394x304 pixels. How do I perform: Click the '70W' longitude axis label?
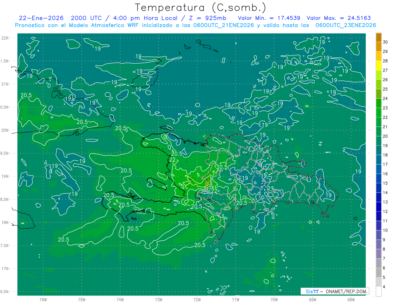[x=274, y=300]
